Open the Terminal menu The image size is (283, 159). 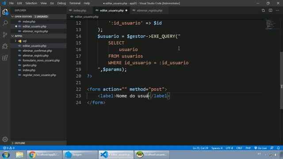75,3
